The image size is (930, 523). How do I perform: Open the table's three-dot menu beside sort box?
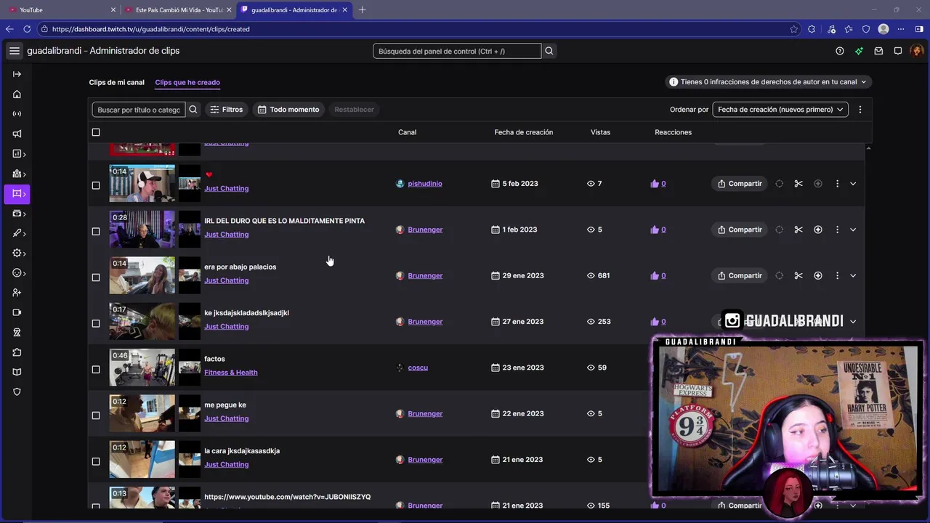pyautogui.click(x=860, y=110)
